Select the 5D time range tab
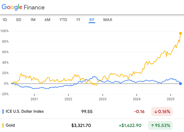The width and height of the screenshot is (184, 132). pos(19,20)
